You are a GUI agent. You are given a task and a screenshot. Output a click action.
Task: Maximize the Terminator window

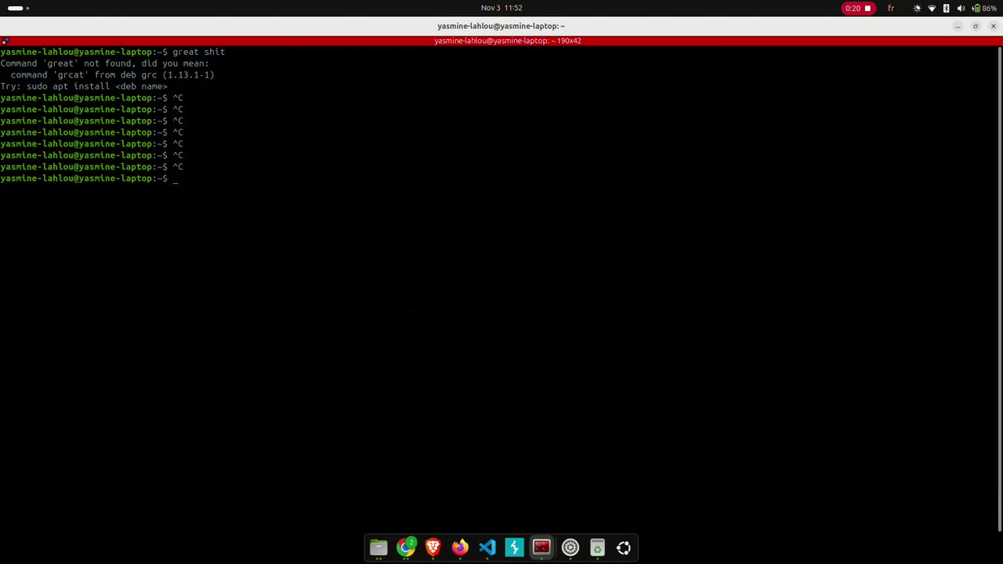pyautogui.click(x=976, y=27)
